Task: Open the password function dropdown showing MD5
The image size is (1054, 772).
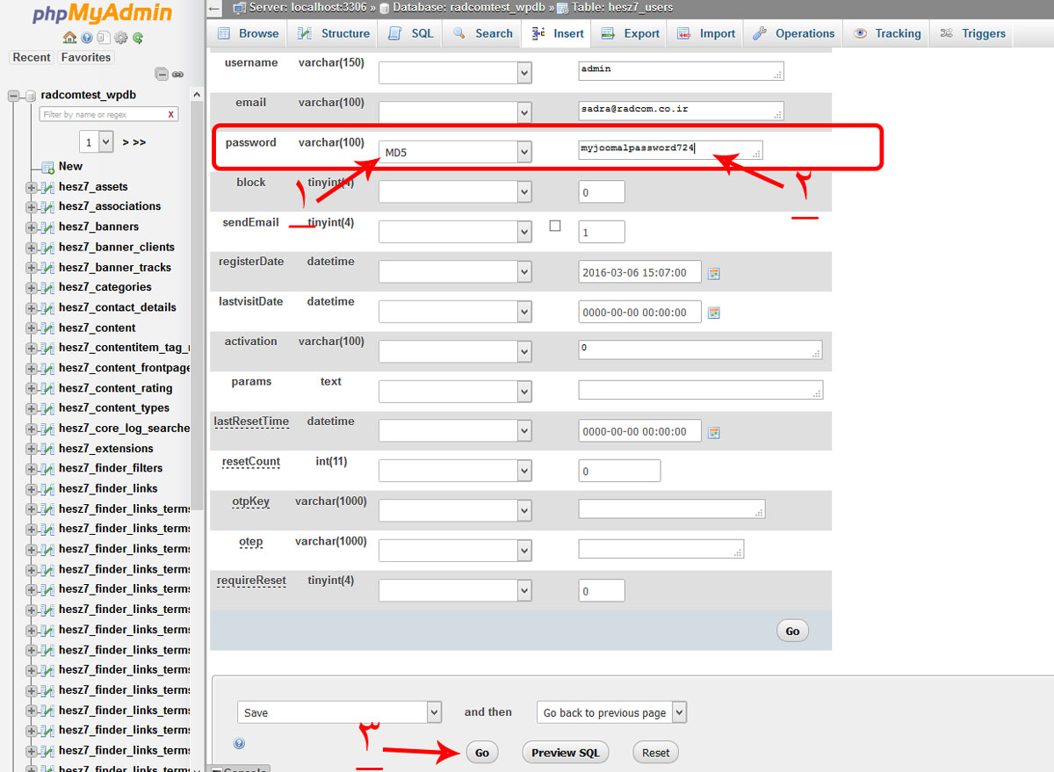Action: [x=455, y=153]
